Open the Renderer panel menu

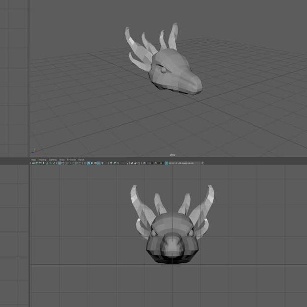pos(71,160)
